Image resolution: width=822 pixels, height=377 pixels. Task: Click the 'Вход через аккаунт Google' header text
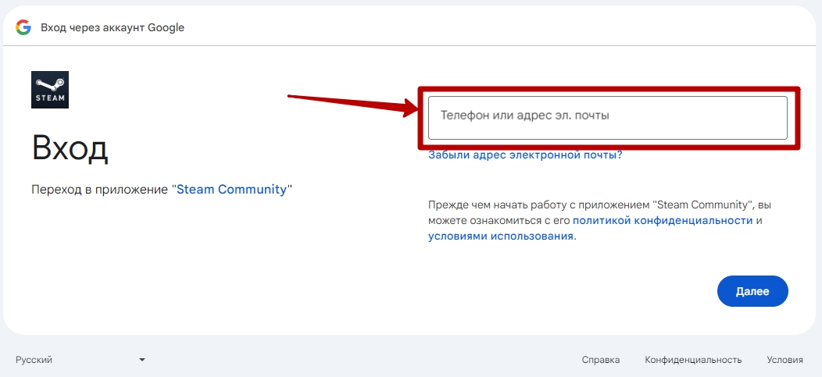113,27
